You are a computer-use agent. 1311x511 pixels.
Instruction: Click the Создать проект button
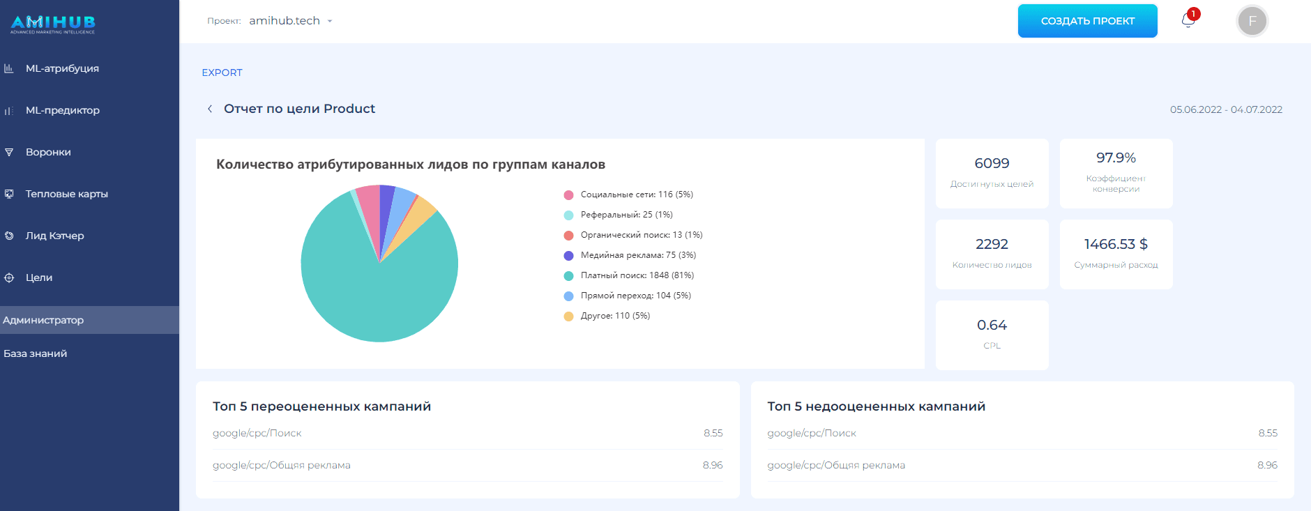[1087, 21]
